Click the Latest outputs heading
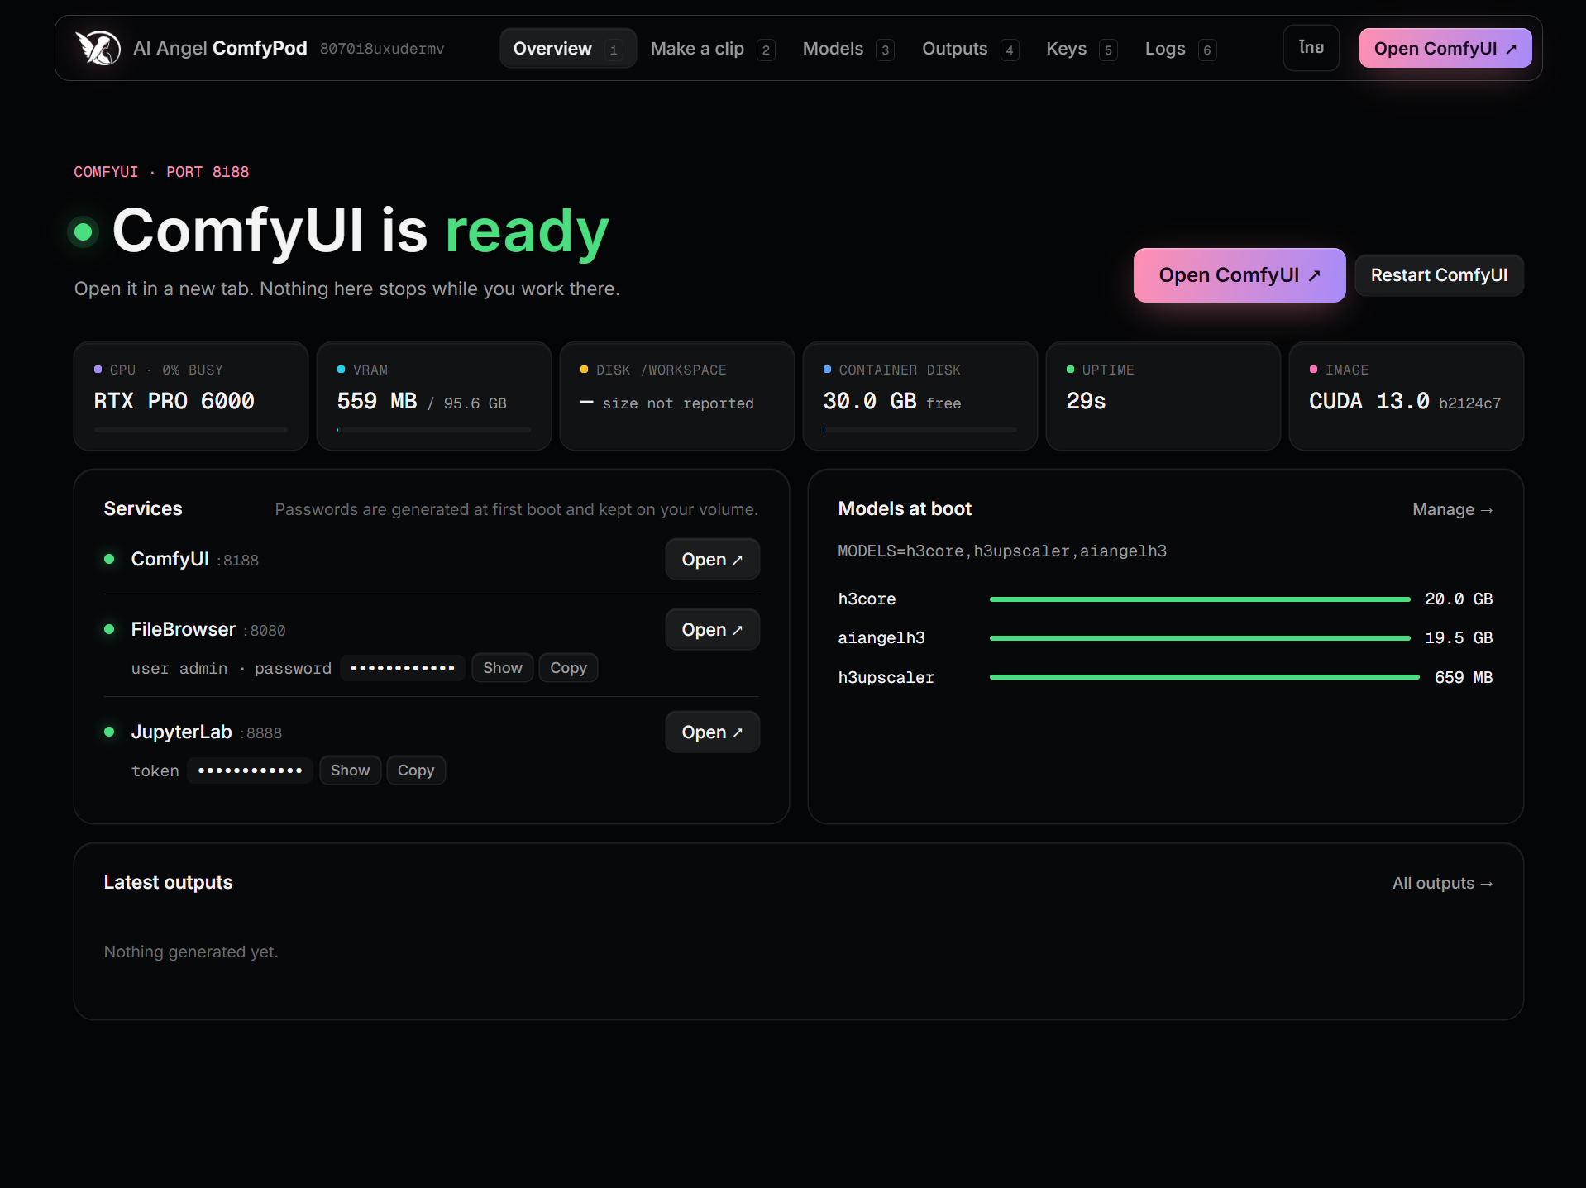Screen dimensions: 1586x1188 tap(168, 883)
